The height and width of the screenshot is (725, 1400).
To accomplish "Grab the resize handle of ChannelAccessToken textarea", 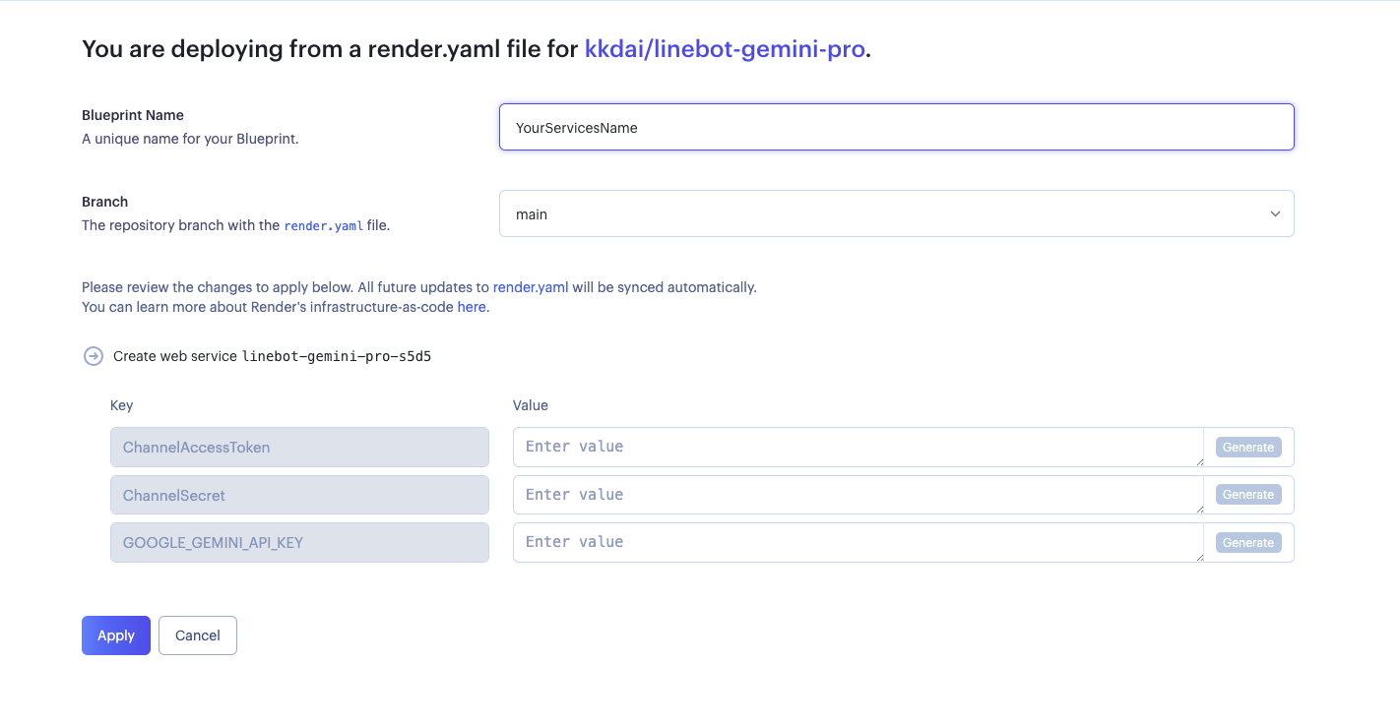I will [1198, 461].
